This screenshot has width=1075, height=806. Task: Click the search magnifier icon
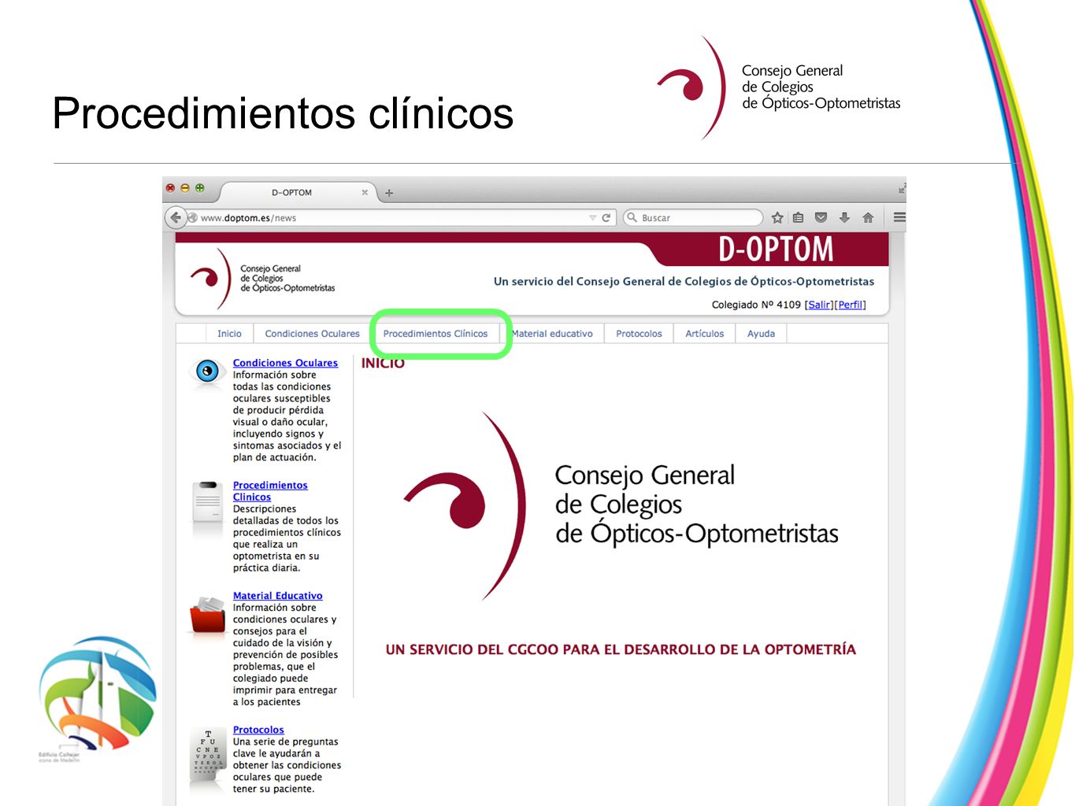(x=632, y=217)
